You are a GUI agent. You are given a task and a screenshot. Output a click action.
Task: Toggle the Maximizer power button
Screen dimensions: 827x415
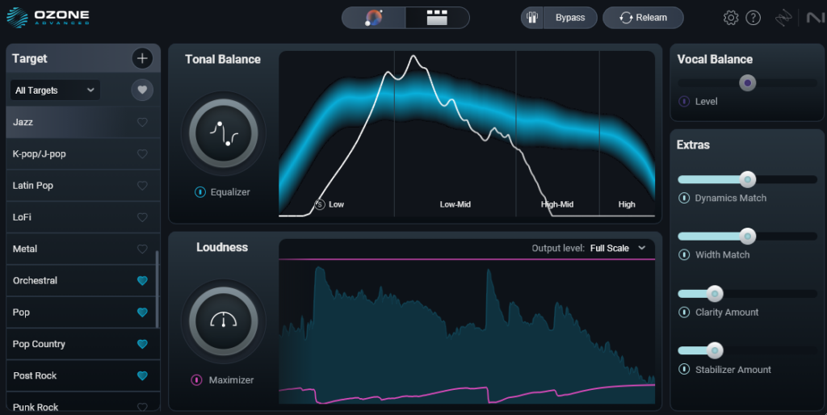point(196,379)
